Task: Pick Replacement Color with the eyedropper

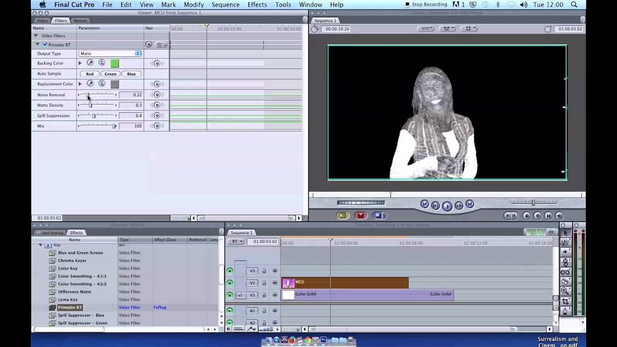Action: (90, 84)
